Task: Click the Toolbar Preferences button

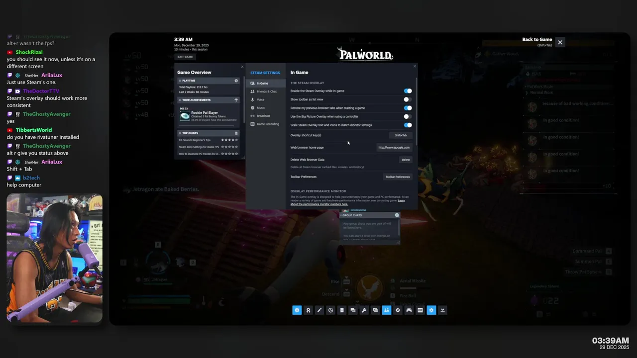Action: 398,177
